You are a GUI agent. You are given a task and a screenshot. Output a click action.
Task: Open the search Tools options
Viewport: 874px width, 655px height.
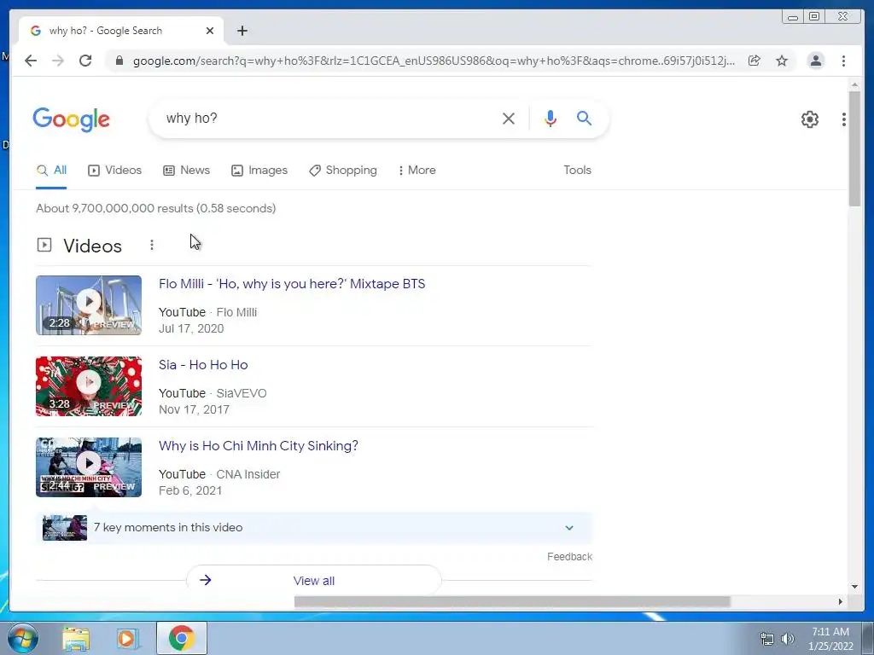(x=578, y=171)
